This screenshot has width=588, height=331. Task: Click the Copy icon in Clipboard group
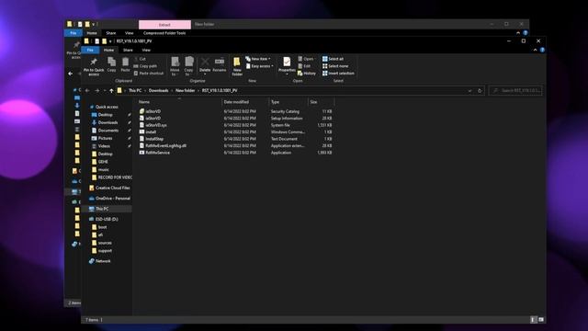111,62
